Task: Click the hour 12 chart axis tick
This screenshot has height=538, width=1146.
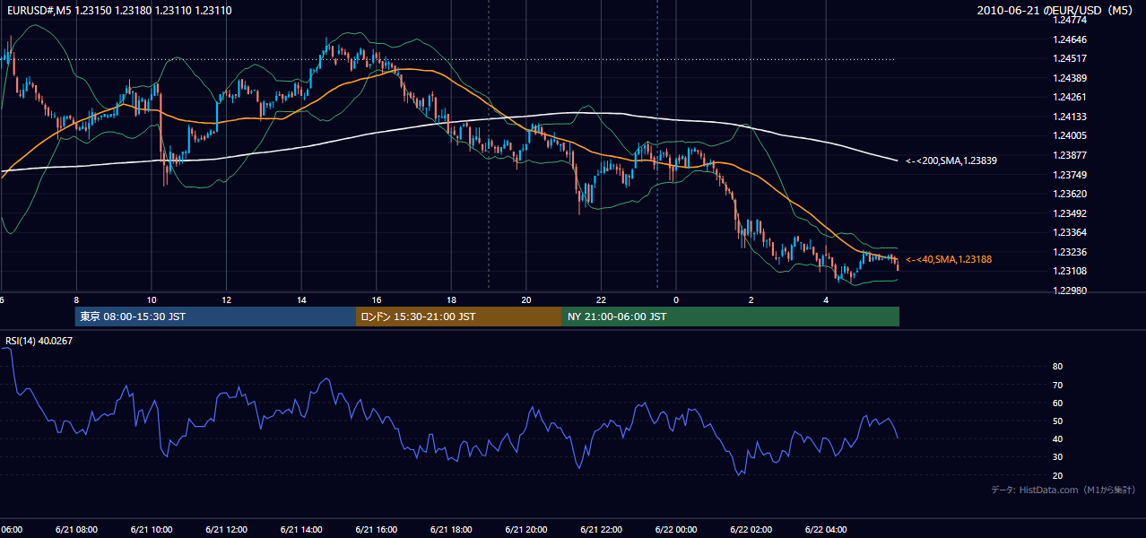Action: click(226, 300)
